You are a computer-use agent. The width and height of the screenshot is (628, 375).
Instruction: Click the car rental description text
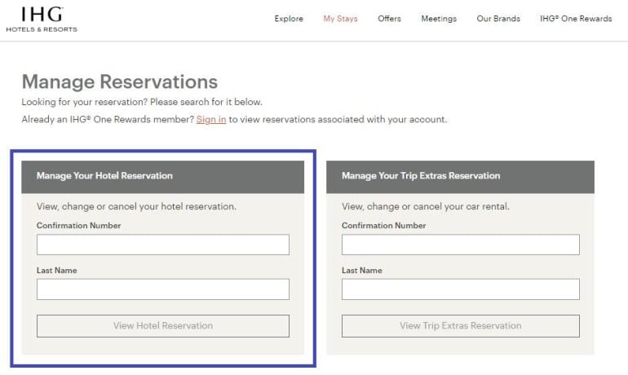[425, 207]
